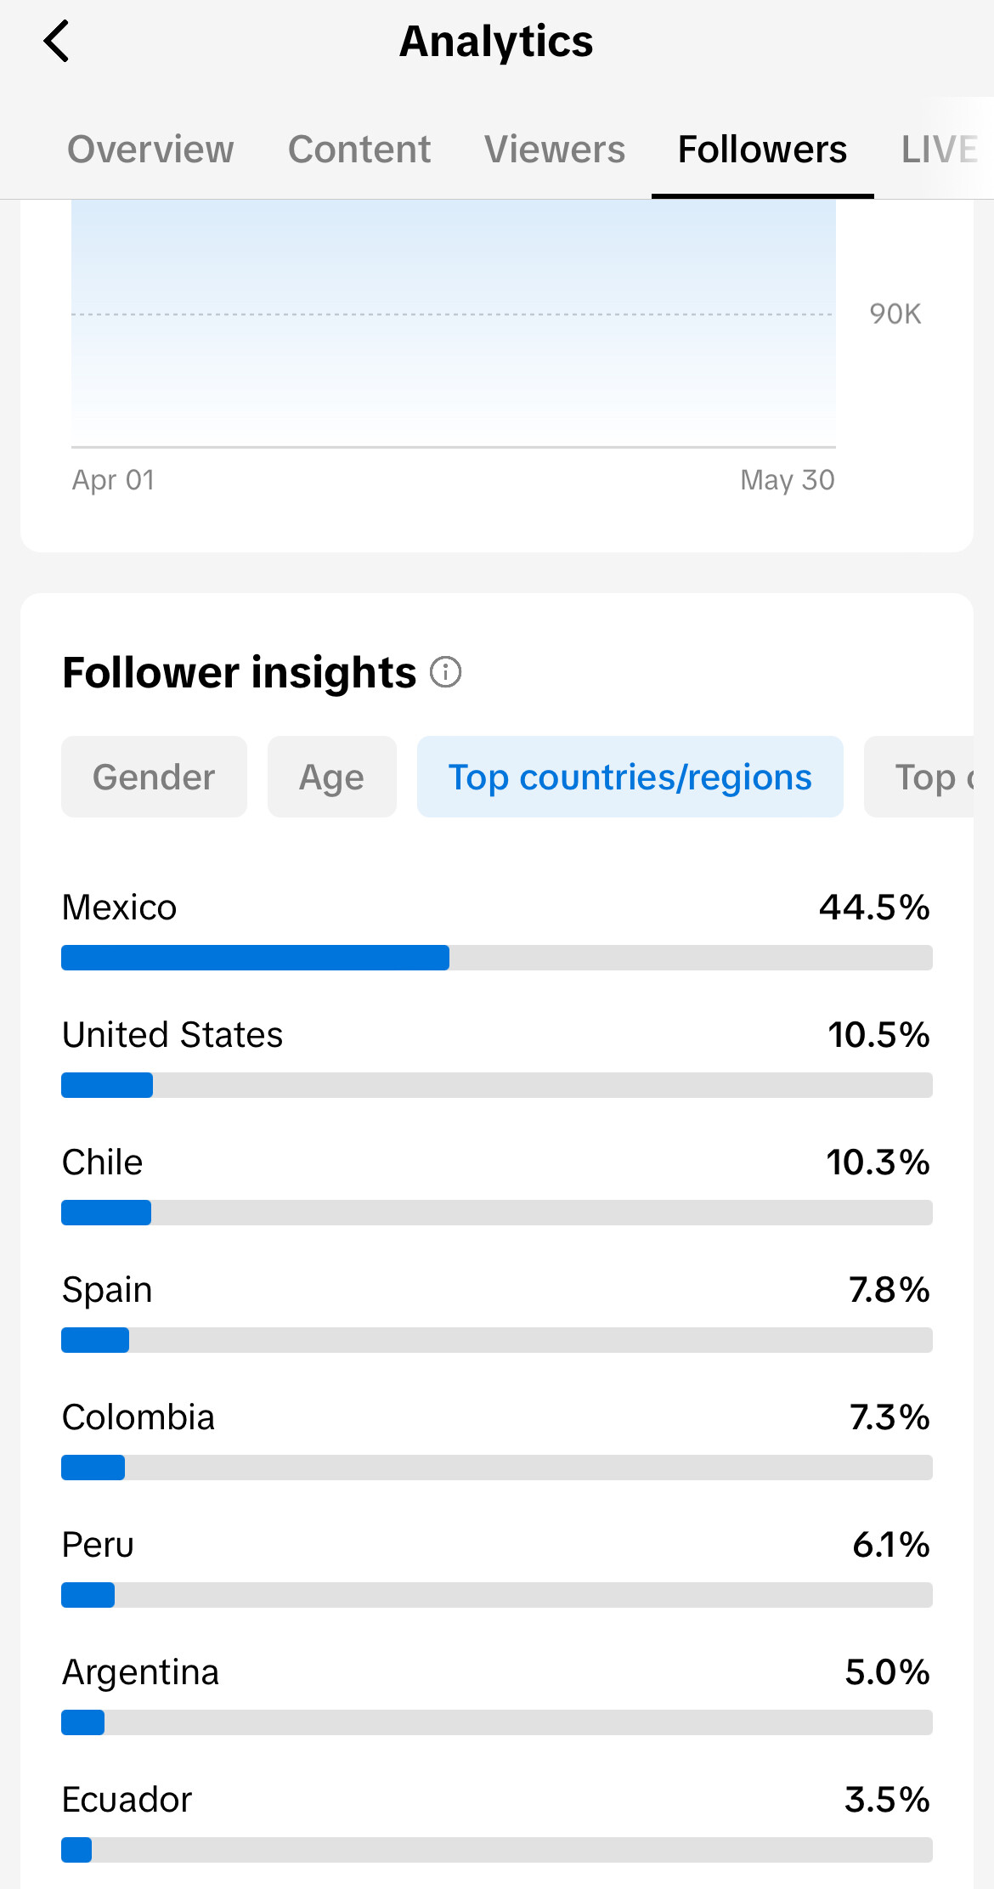Tap the followers chart area
The height and width of the screenshot is (1889, 994).
pos(454,323)
